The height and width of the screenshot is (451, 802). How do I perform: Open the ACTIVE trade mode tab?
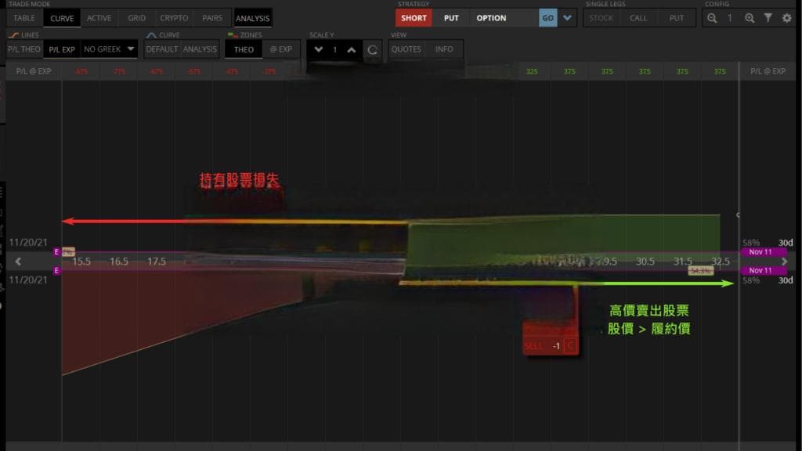coord(99,18)
